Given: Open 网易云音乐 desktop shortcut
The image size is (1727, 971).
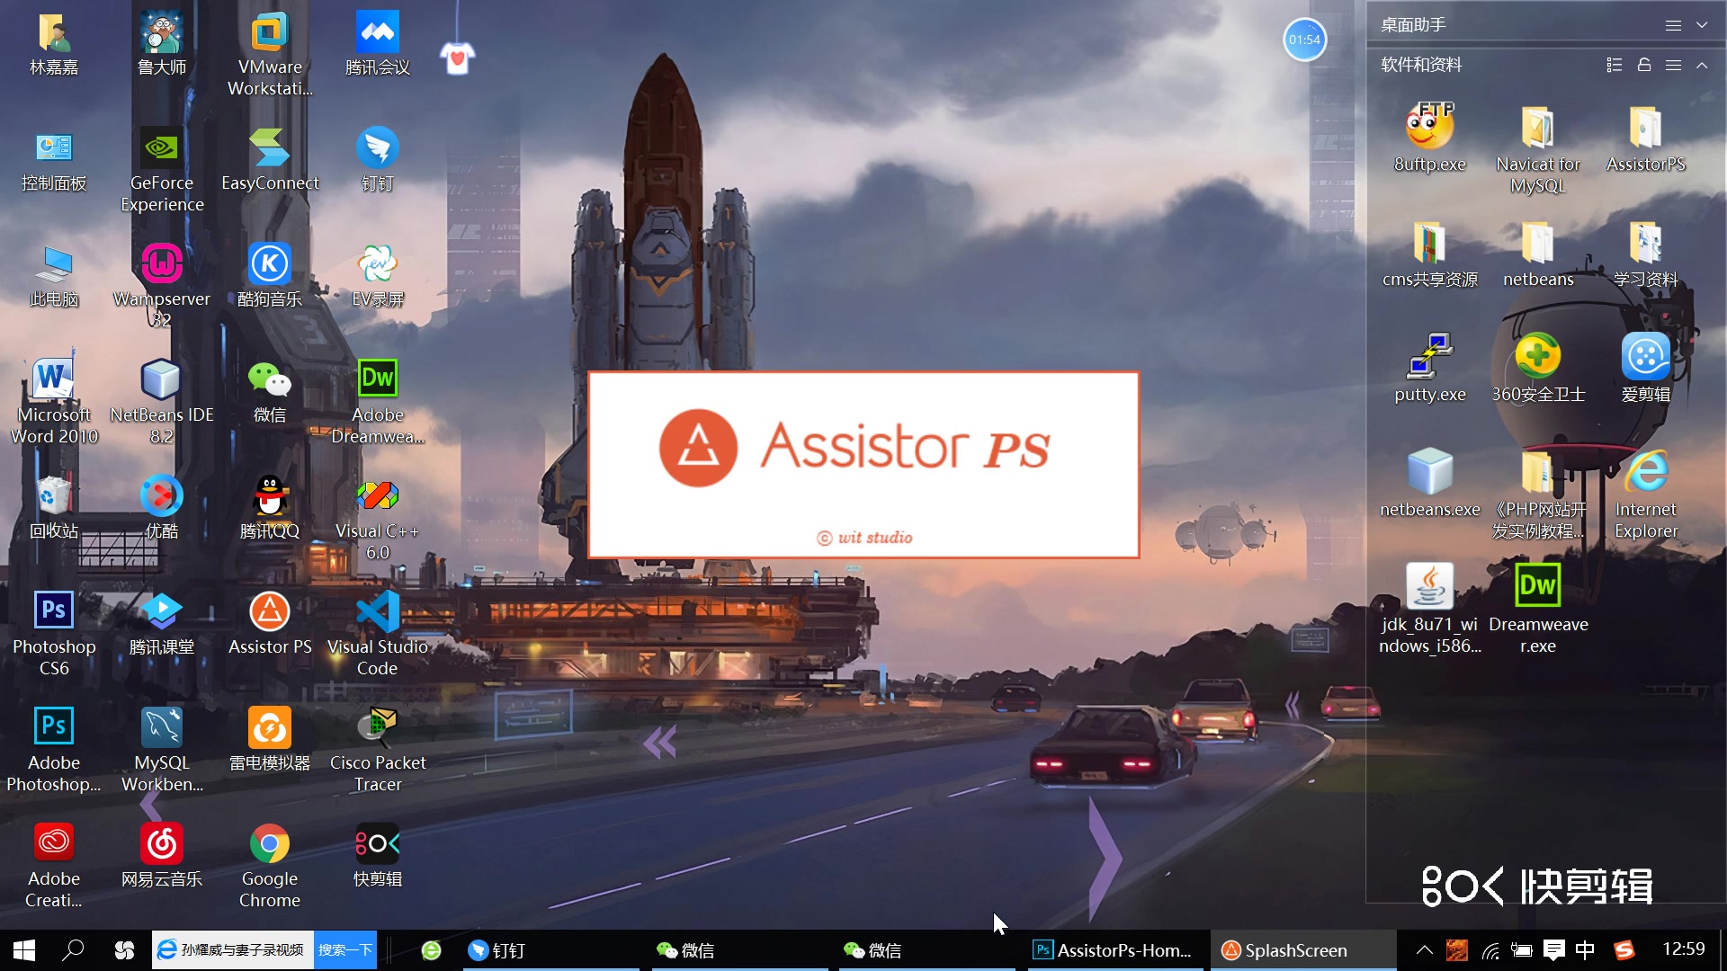Looking at the screenshot, I should [x=162, y=855].
